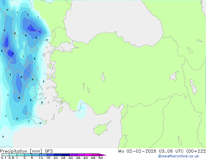Click the '45' legend scale label

(x=93, y=158)
